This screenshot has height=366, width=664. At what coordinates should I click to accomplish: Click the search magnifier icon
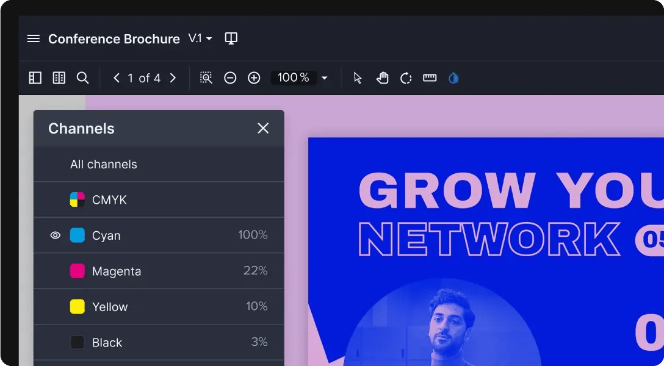pos(82,78)
